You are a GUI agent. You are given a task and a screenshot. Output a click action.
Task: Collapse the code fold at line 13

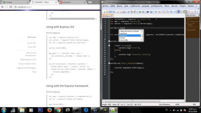pos(109,46)
